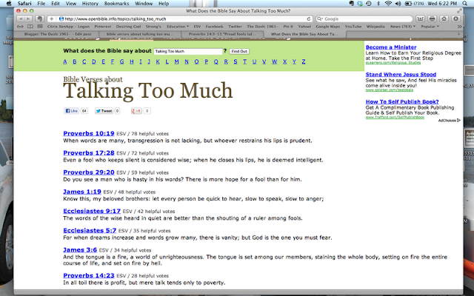Show hidden bookmarks with the double chevron
The image size is (474, 296).
tap(459, 27)
